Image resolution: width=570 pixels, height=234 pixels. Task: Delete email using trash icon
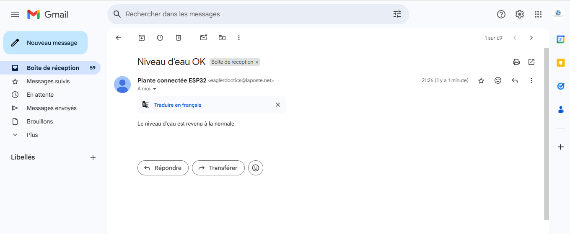(179, 38)
